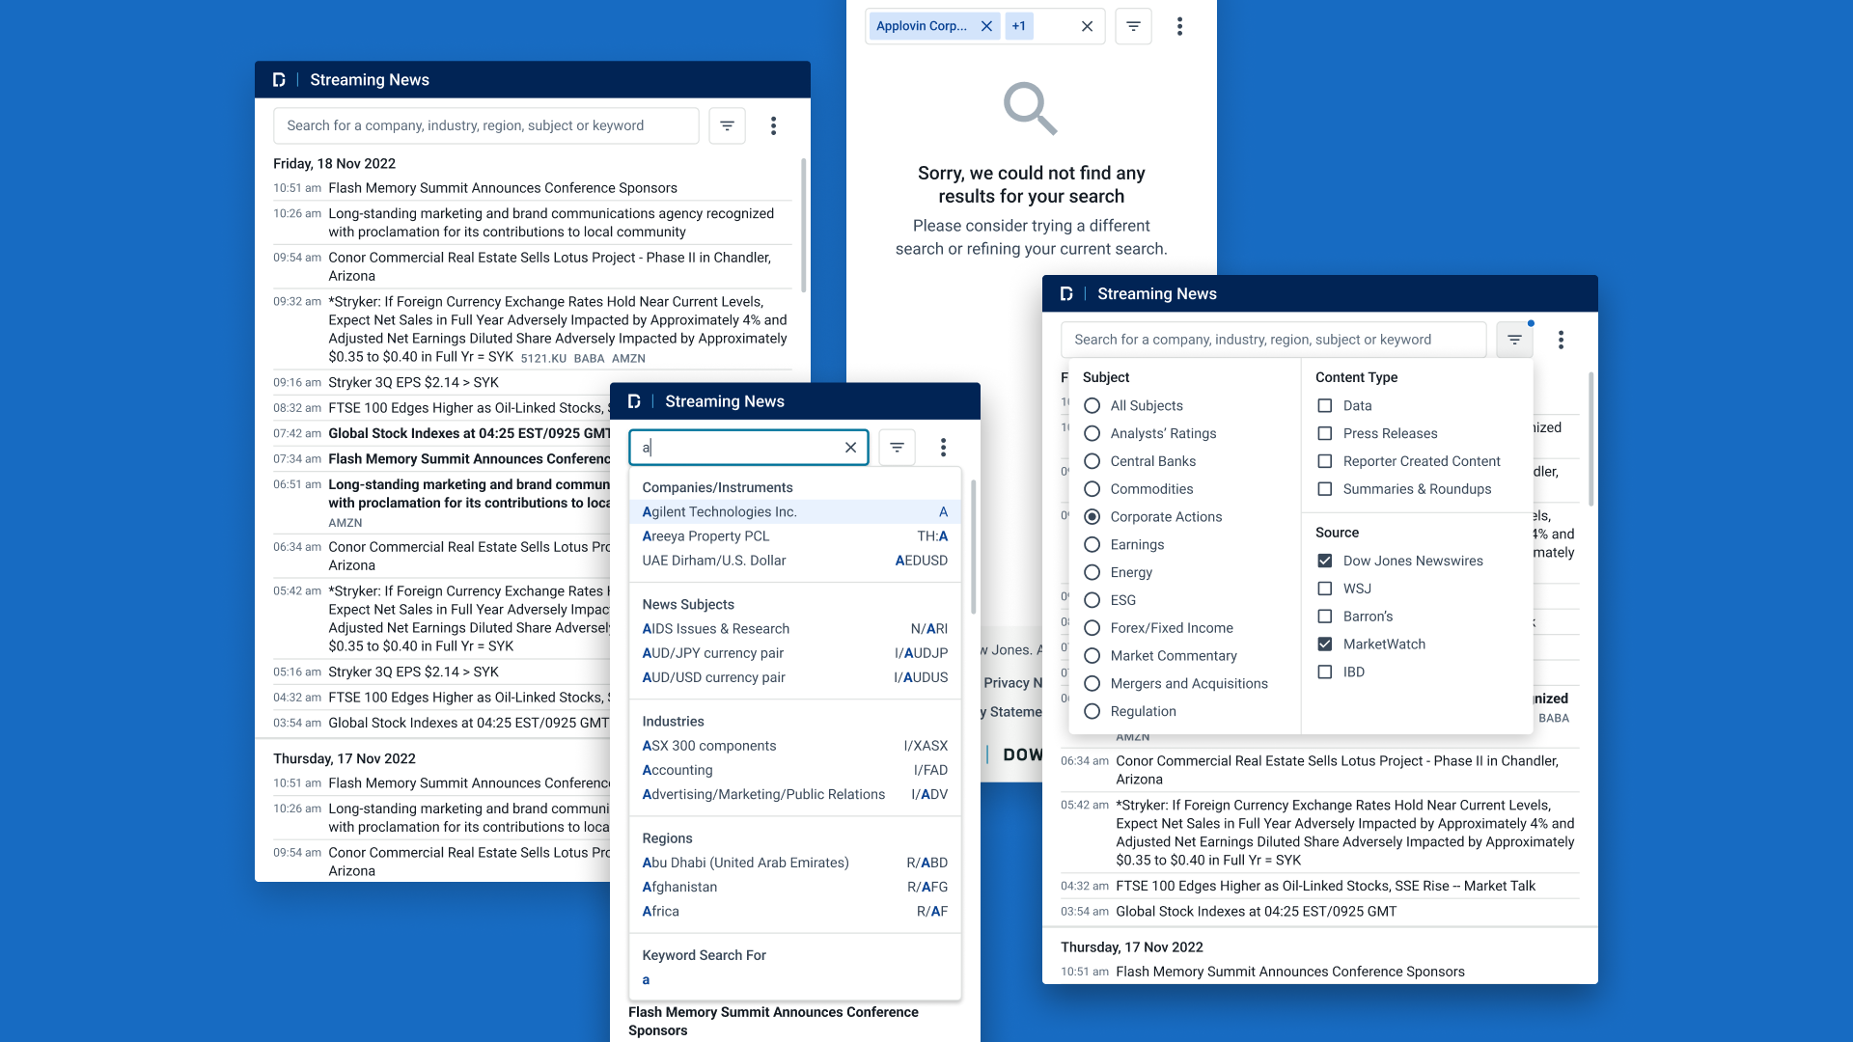Select Market Commentary subject
This screenshot has height=1042, width=1853.
[1092, 656]
